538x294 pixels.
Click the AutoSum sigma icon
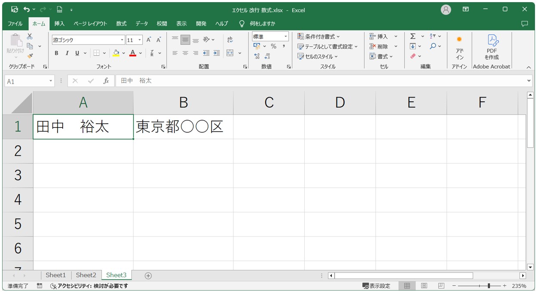[x=413, y=36]
